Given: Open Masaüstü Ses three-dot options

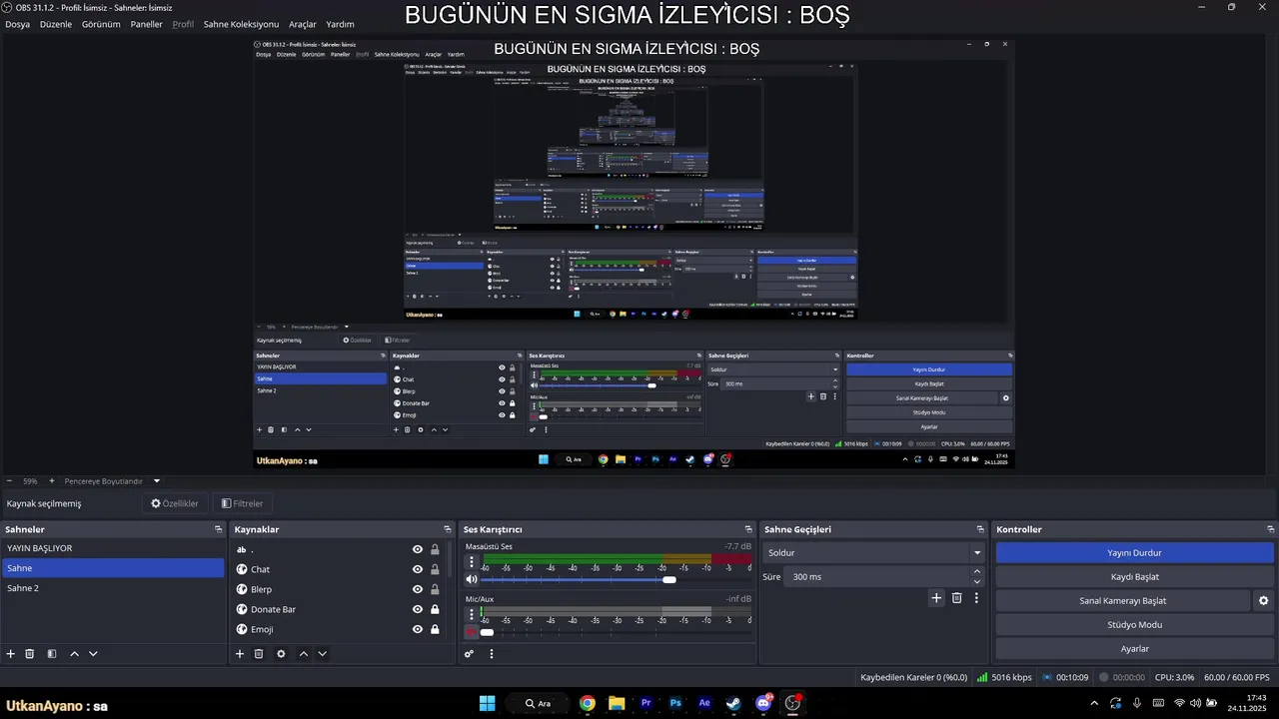Looking at the screenshot, I should click(x=472, y=563).
